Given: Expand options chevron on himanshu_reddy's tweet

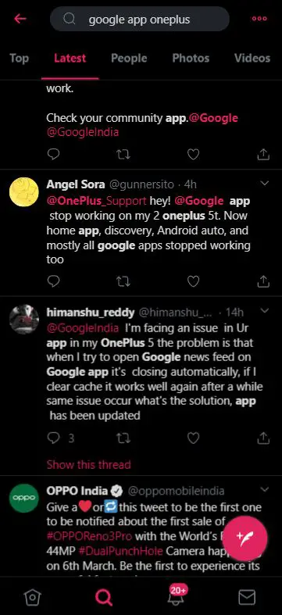Looking at the screenshot, I should [265, 311].
